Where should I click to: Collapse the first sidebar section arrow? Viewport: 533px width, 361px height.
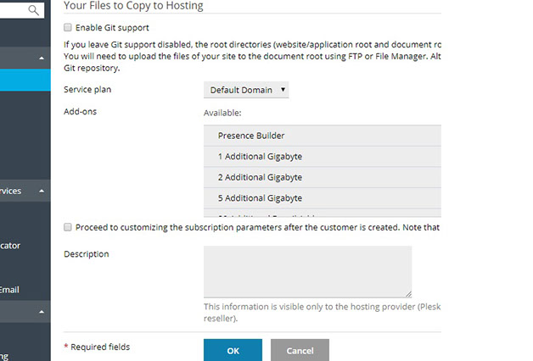42,58
